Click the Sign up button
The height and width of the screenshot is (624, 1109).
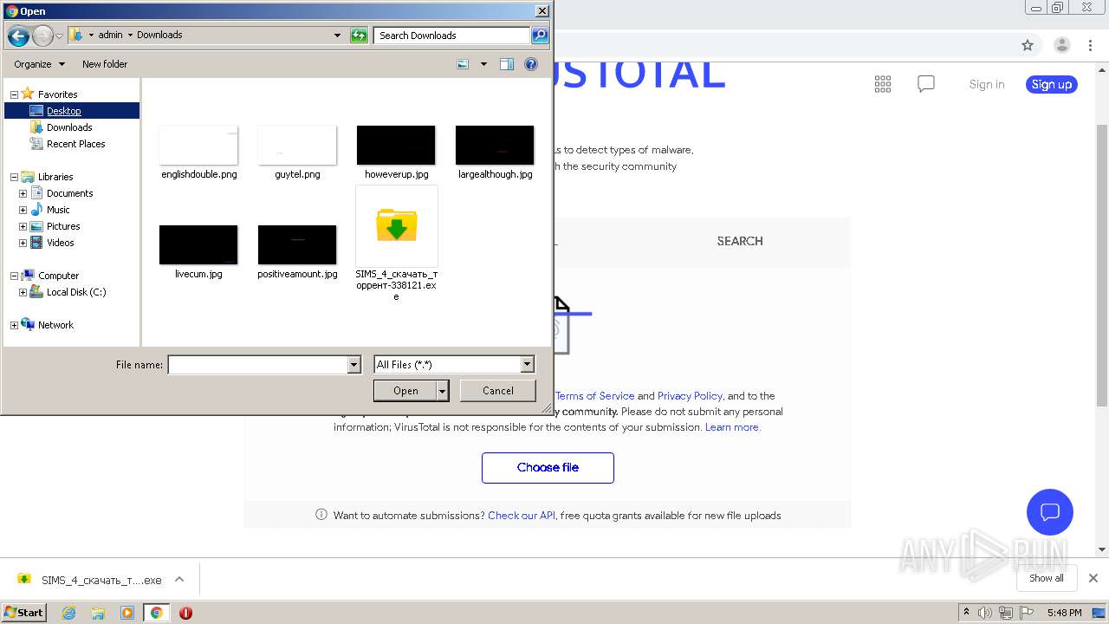pos(1052,84)
